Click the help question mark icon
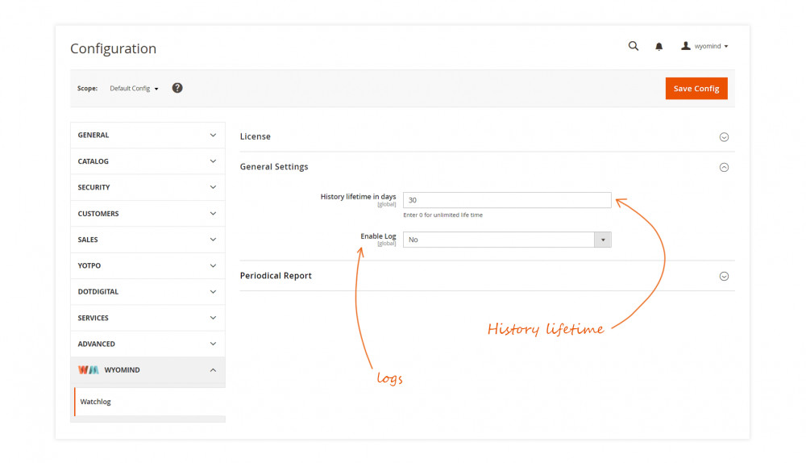 [177, 88]
